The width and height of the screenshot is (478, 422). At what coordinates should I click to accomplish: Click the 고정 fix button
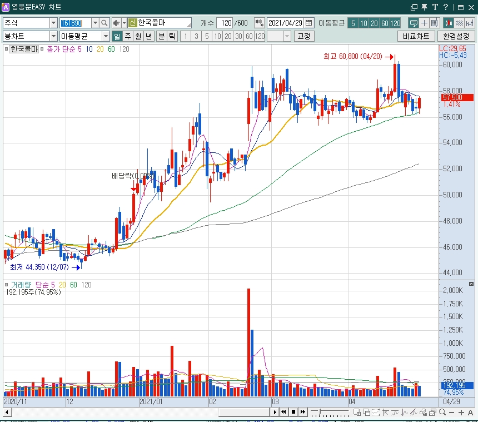click(304, 36)
